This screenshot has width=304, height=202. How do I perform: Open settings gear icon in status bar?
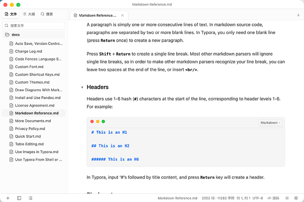(296, 198)
